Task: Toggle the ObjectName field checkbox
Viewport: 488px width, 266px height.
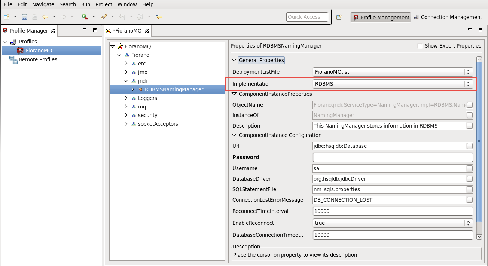Action: (470, 105)
